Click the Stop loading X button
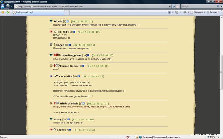Viewport: 223px width, 139px height. coord(178,6)
